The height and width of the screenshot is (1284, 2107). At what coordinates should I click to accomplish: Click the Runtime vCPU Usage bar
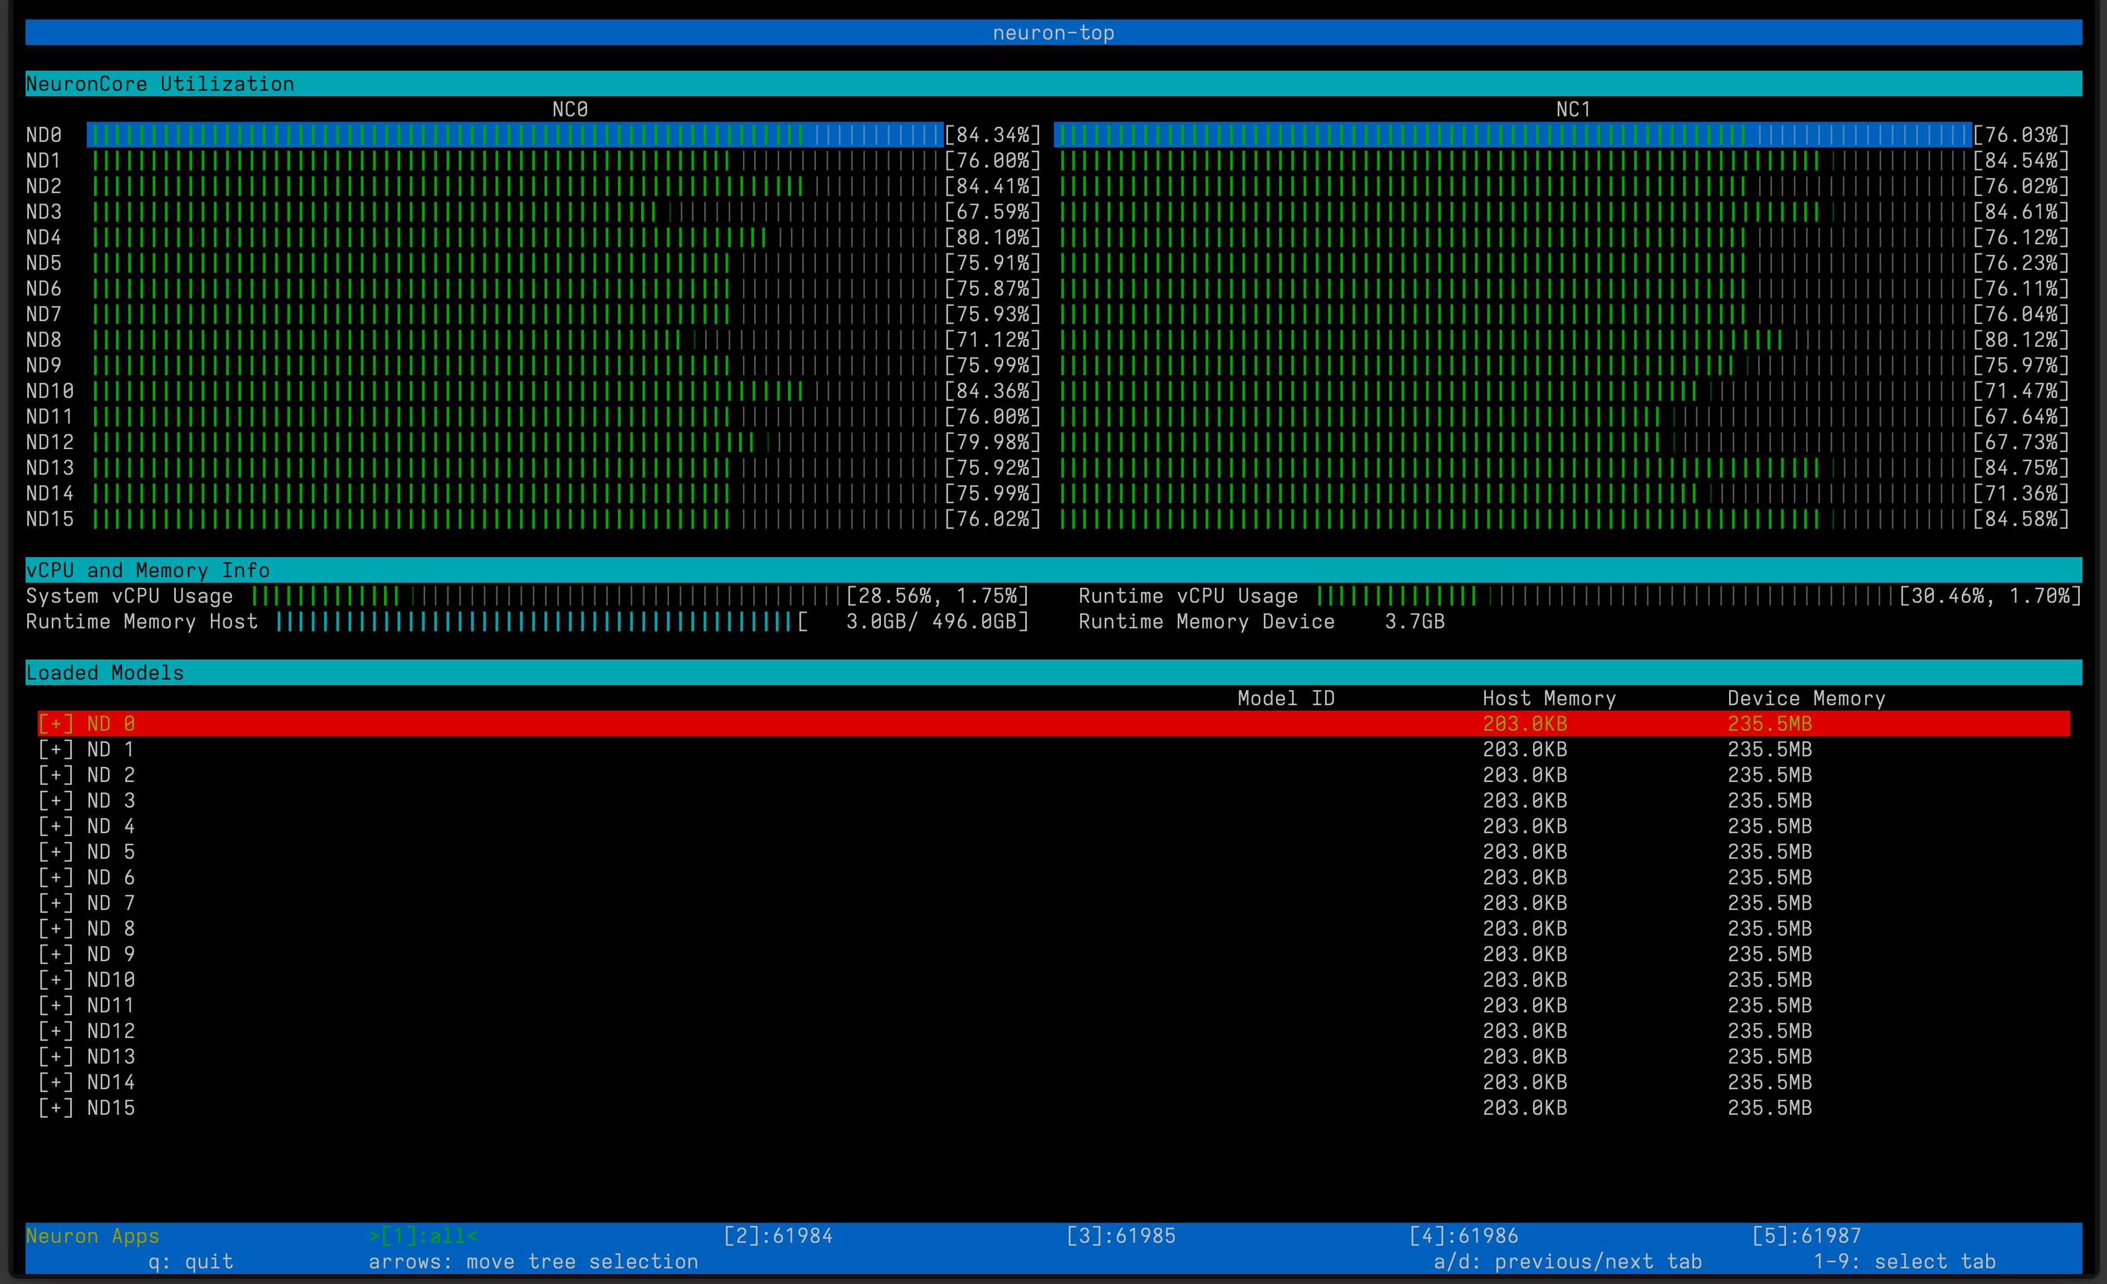[1606, 596]
